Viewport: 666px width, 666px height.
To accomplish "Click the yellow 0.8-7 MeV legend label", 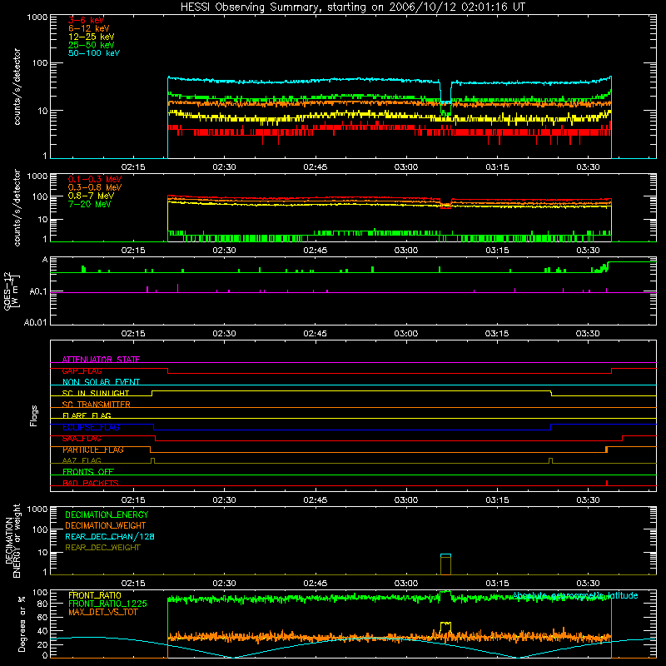I will click(x=91, y=196).
